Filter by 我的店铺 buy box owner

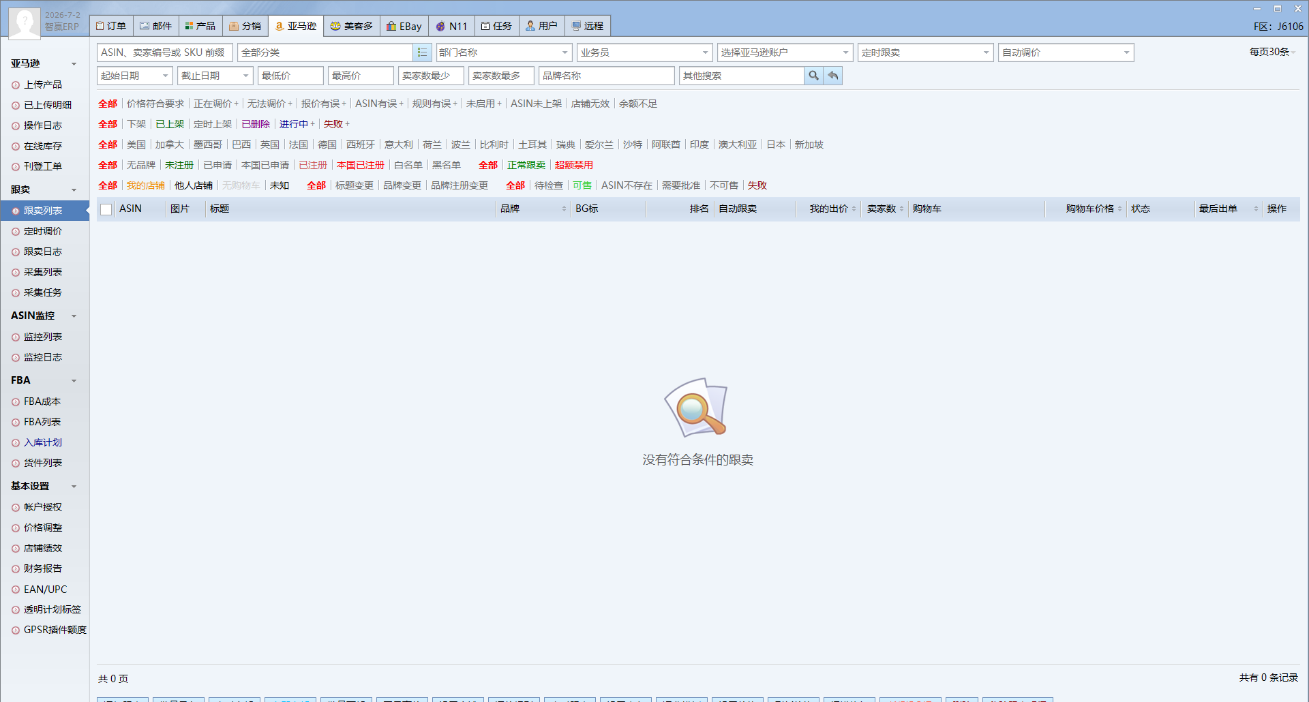point(145,185)
